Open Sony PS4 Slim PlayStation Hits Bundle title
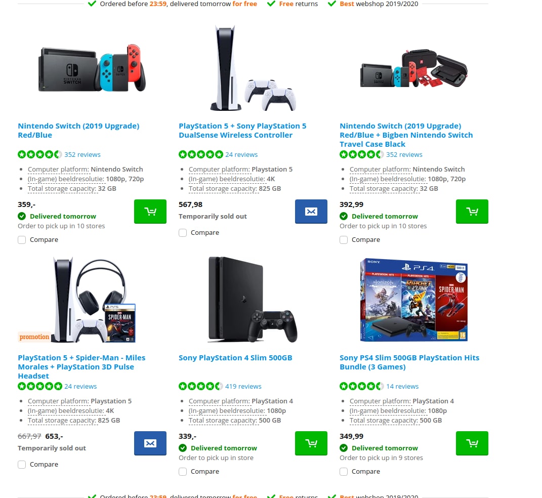The height and width of the screenshot is (498, 542). pos(409,362)
